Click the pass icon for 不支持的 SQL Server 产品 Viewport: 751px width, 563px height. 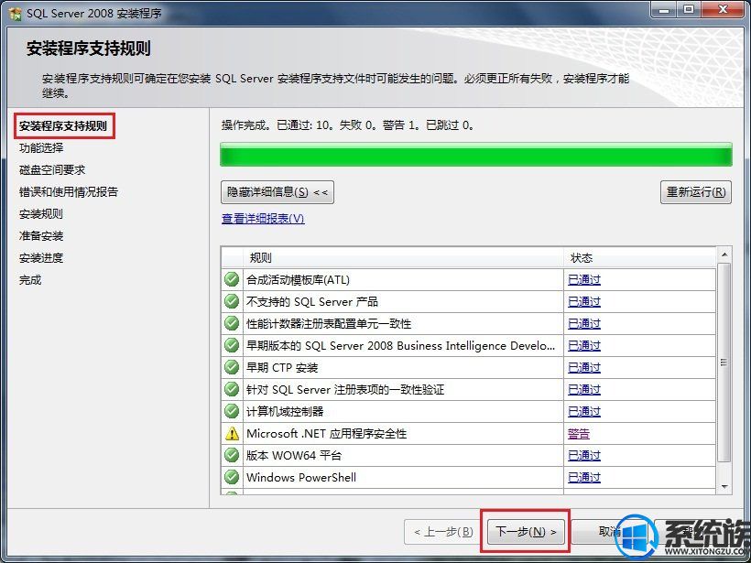pos(232,301)
